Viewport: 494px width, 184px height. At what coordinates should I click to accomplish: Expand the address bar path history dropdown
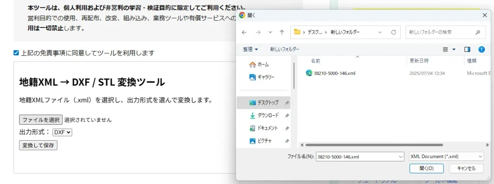click(x=380, y=32)
